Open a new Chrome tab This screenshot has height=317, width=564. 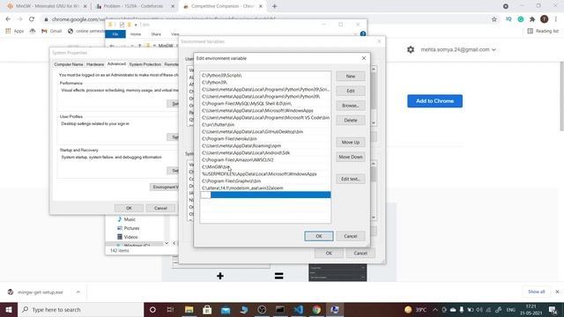point(274,6)
